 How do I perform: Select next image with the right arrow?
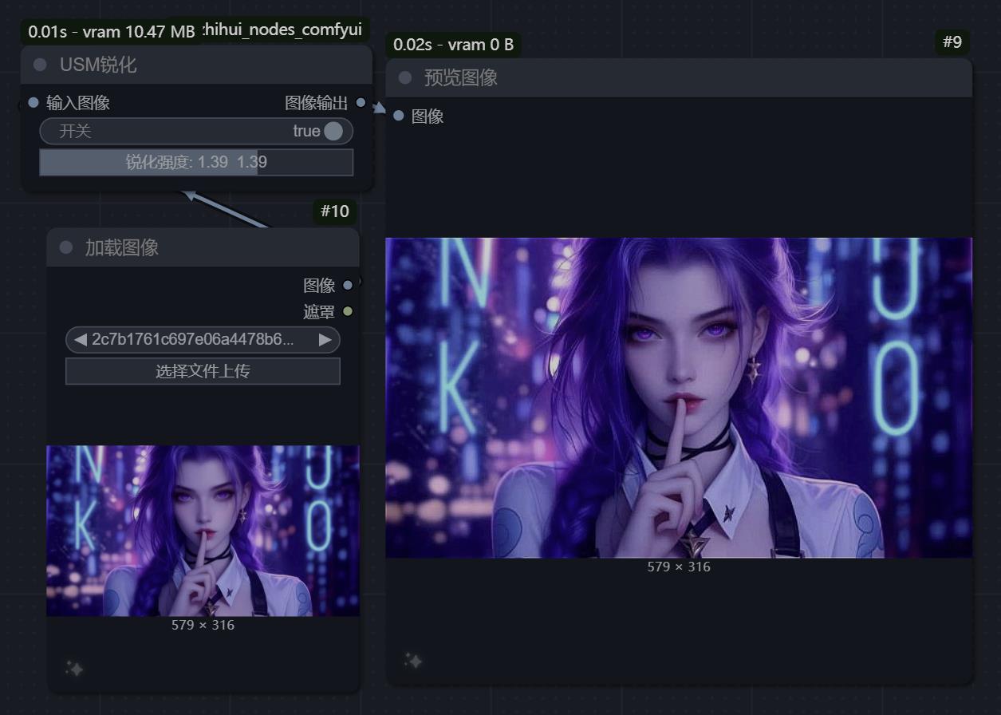325,339
